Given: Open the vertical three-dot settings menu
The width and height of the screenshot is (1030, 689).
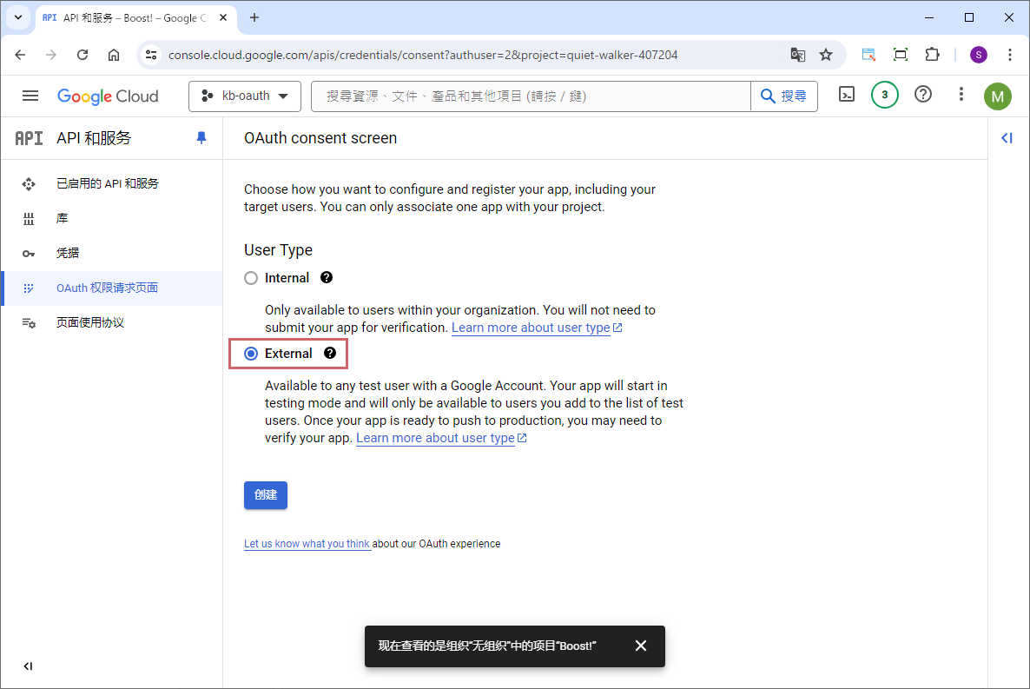Looking at the screenshot, I should (961, 96).
